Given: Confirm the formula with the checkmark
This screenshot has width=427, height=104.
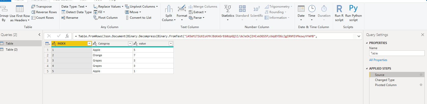Looking at the screenshot, I should pos(59,36).
